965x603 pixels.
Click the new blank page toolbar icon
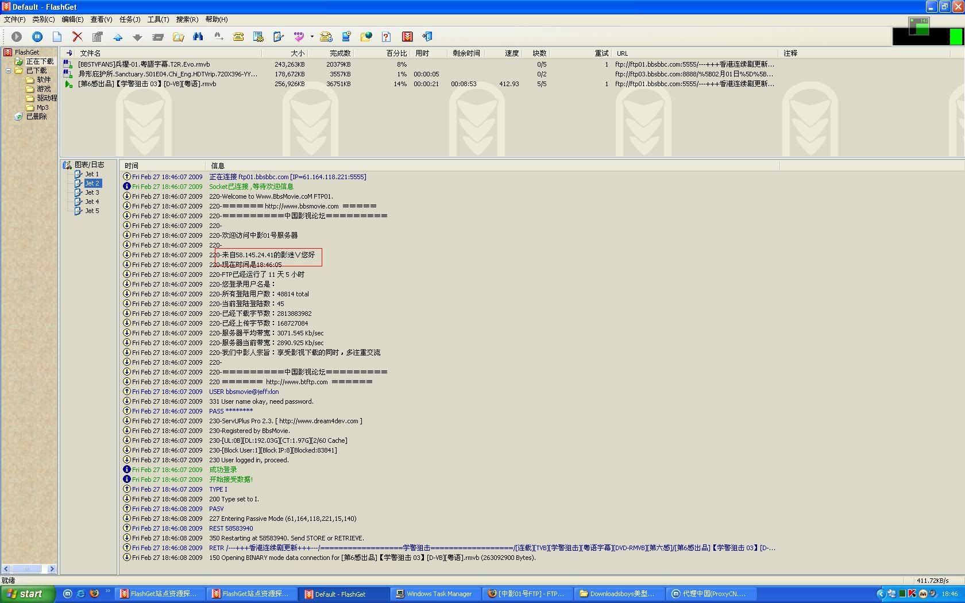57,37
